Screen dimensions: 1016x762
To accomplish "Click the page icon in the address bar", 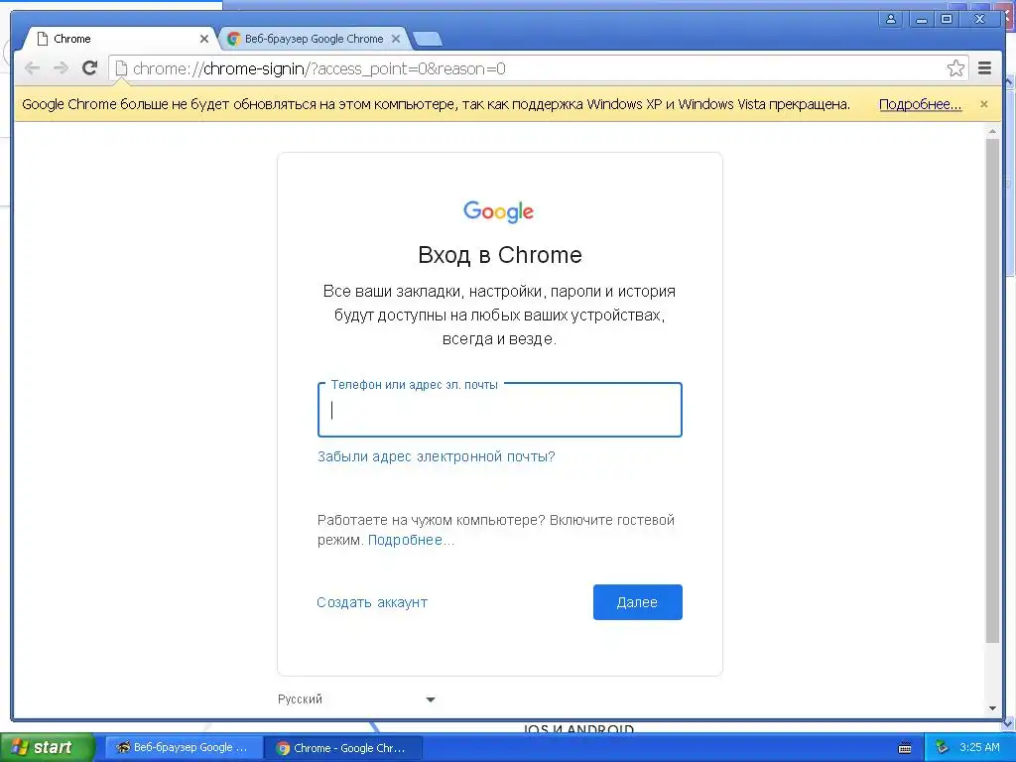I will tap(120, 68).
